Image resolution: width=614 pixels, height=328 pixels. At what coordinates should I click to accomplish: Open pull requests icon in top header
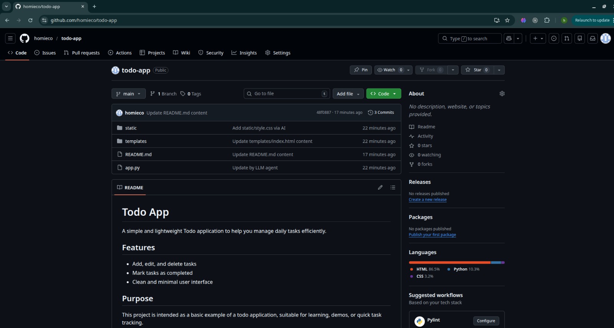(567, 38)
